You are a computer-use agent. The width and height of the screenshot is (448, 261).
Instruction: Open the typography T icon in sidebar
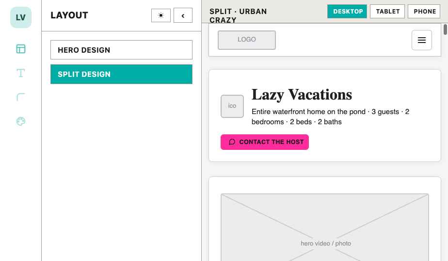point(20,73)
